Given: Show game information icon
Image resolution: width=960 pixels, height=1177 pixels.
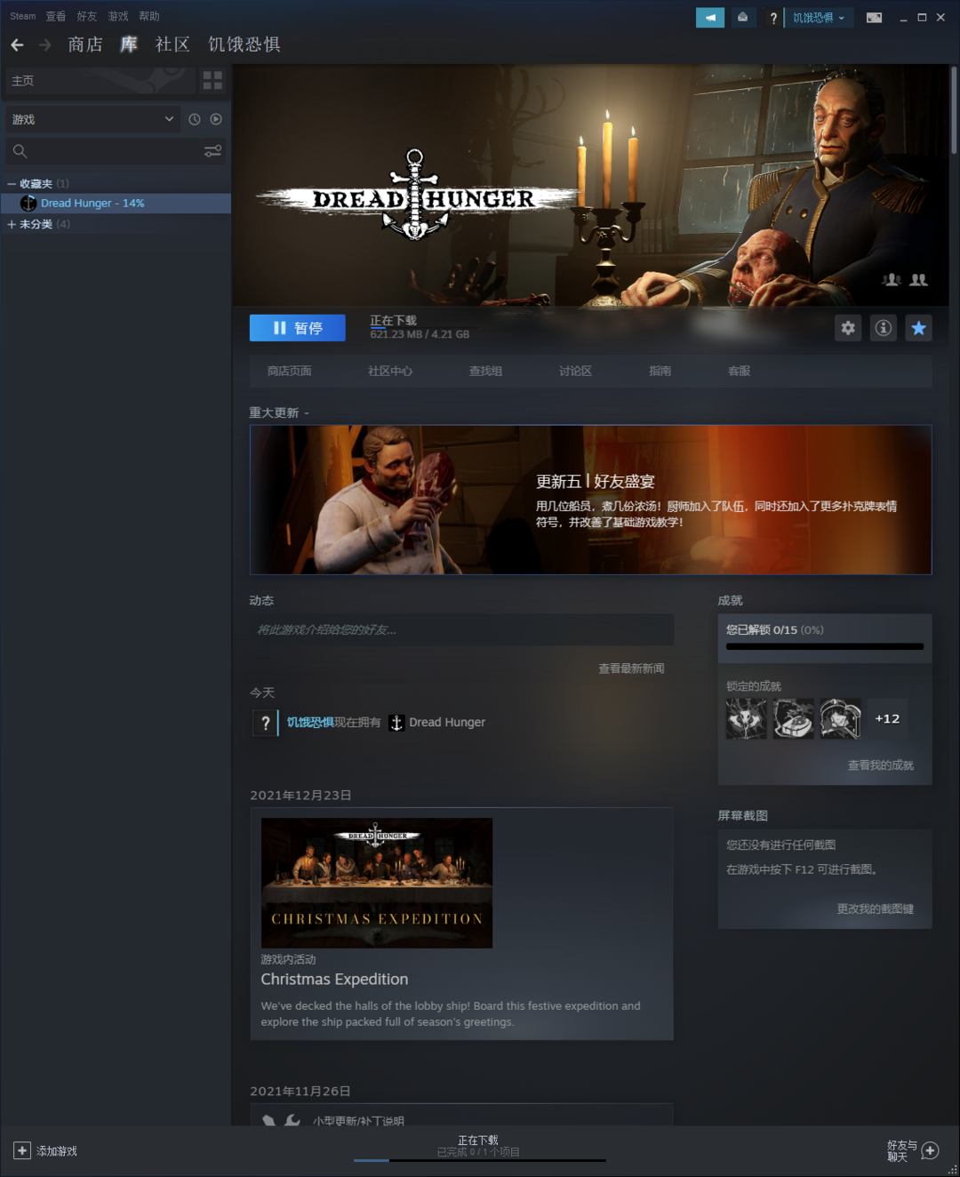Looking at the screenshot, I should click(x=884, y=328).
